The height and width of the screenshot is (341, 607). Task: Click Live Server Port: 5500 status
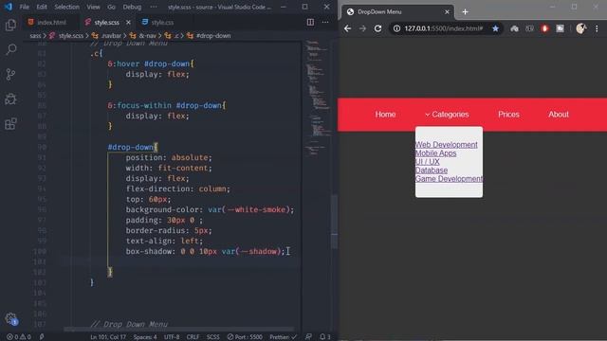(x=245, y=337)
